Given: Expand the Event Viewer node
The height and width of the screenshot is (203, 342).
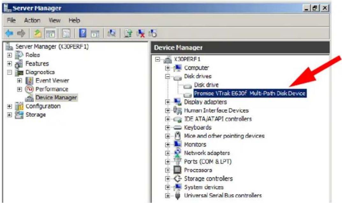Looking at the screenshot, I should [x=19, y=81].
